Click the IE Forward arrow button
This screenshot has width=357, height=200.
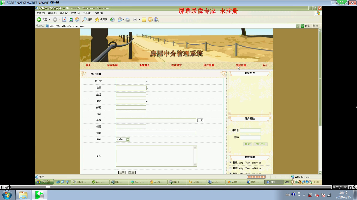pos(55,20)
